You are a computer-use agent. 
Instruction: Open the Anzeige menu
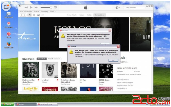pos(36,11)
